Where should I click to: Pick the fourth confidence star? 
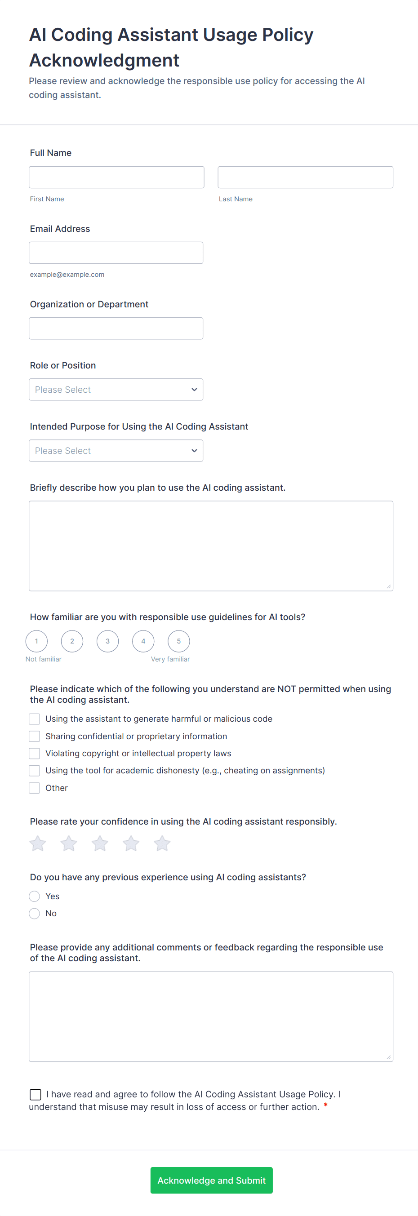131,843
